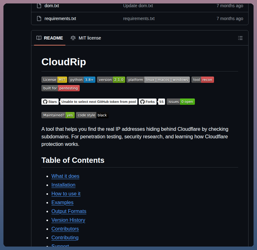Click the paragraph describing the Cloudflare tool

click(x=135, y=137)
